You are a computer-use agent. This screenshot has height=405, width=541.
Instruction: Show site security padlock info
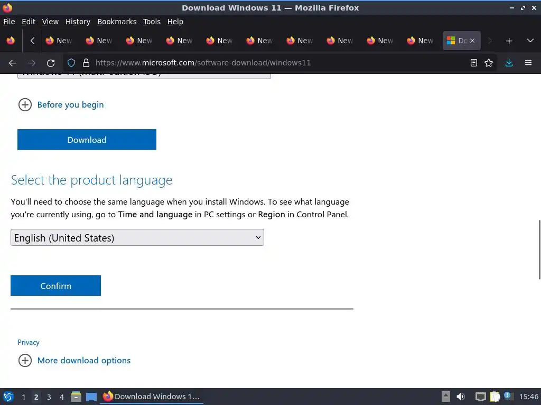86,63
